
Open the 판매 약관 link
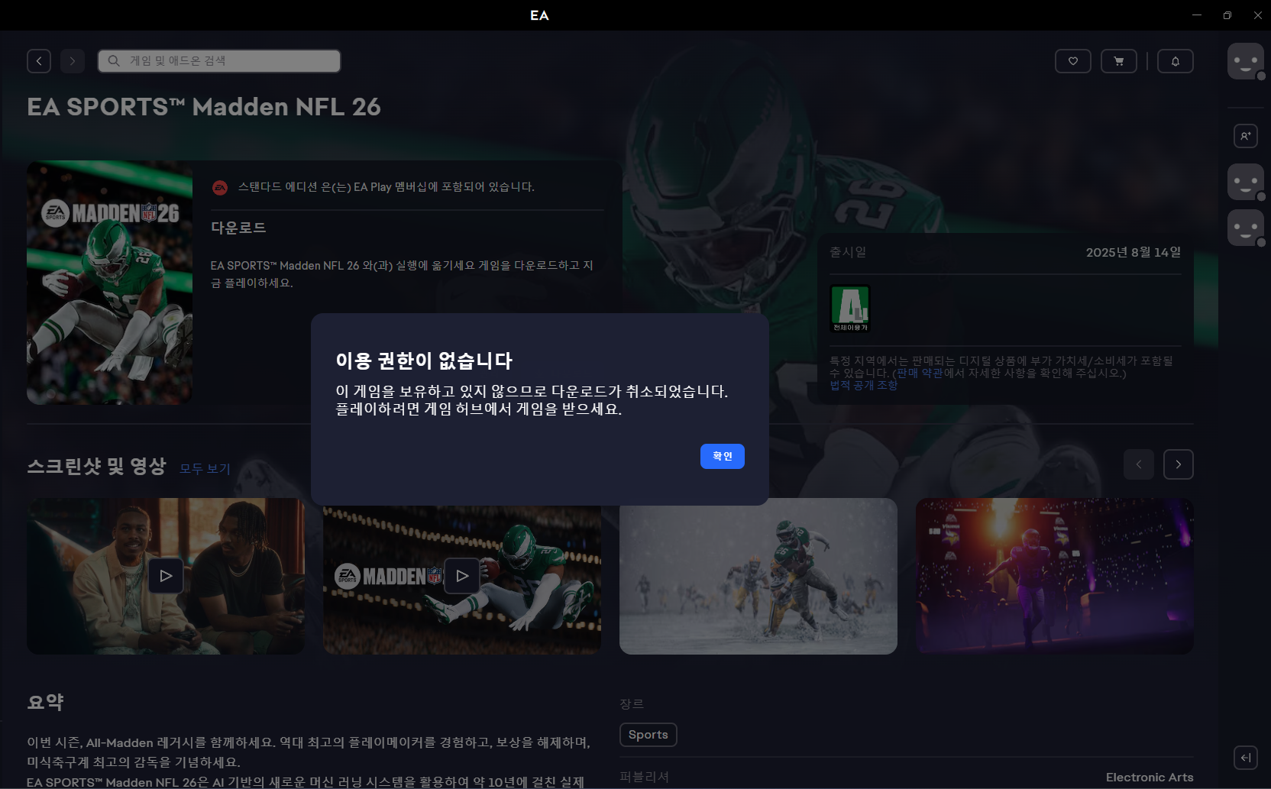[x=920, y=373]
